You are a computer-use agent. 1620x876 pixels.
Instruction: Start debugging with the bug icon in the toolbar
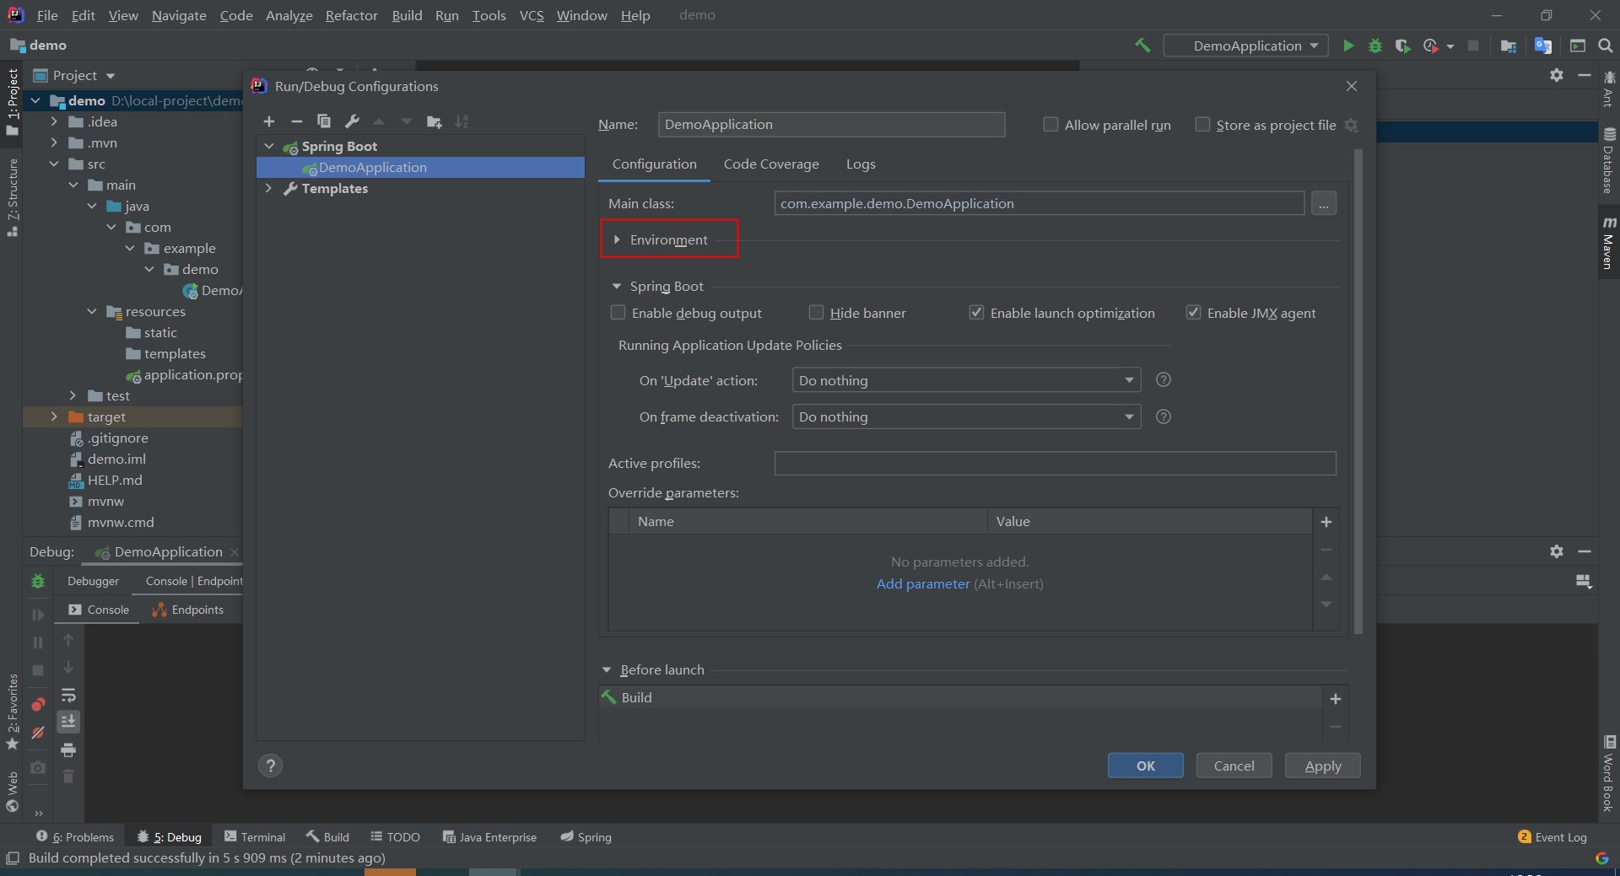click(x=1375, y=46)
